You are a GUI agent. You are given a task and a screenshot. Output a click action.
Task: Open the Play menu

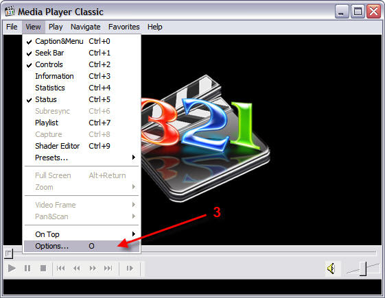(56, 27)
